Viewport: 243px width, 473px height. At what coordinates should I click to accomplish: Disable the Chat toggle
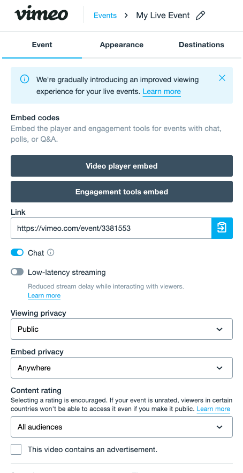pos(17,252)
